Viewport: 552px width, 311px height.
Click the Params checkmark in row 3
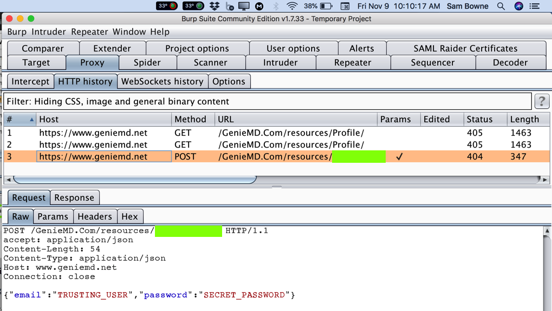[x=399, y=156]
